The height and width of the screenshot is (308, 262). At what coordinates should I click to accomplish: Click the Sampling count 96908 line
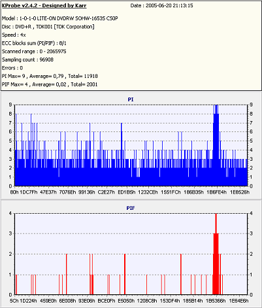27,60
